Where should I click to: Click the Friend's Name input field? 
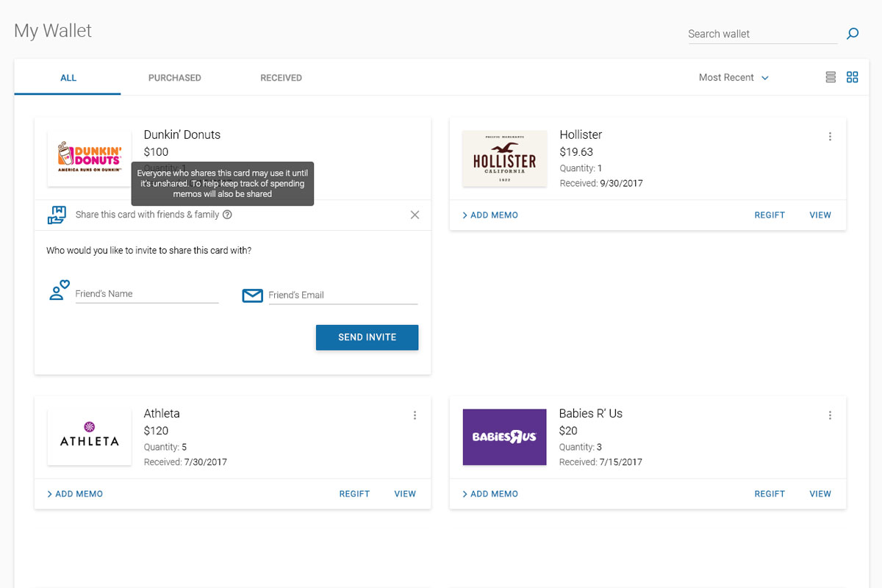[x=147, y=294]
